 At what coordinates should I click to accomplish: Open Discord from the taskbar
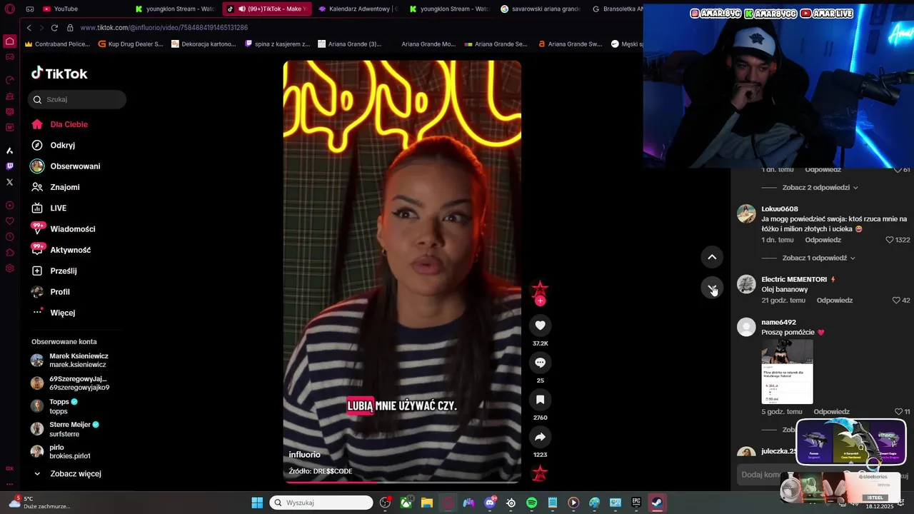490,503
